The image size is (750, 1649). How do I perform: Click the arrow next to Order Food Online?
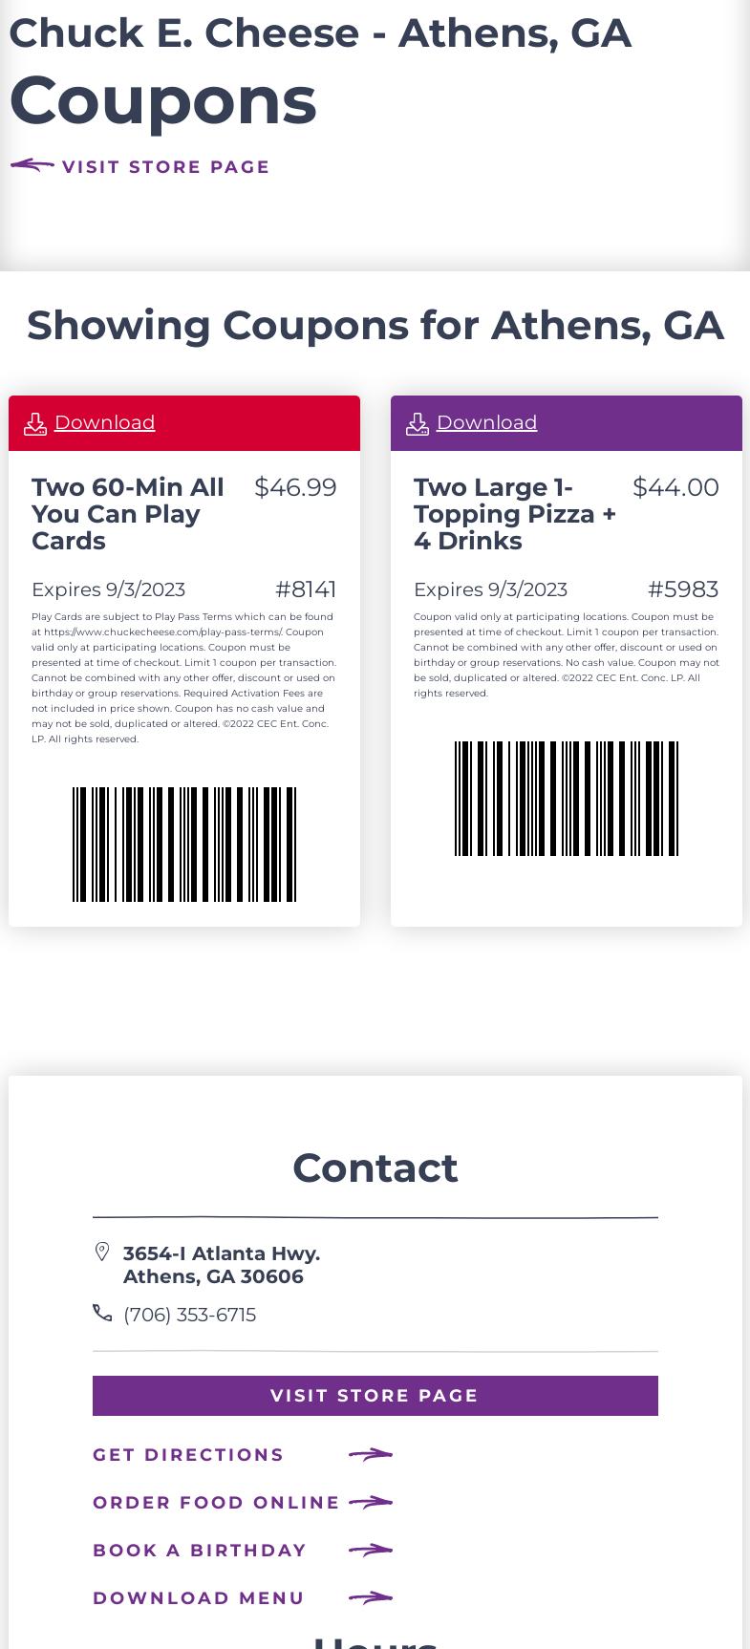point(371,1502)
